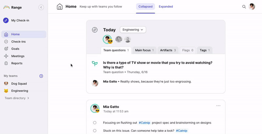Select the Main focus tab
The height and width of the screenshot is (134, 262).
pyautogui.click(x=144, y=50)
